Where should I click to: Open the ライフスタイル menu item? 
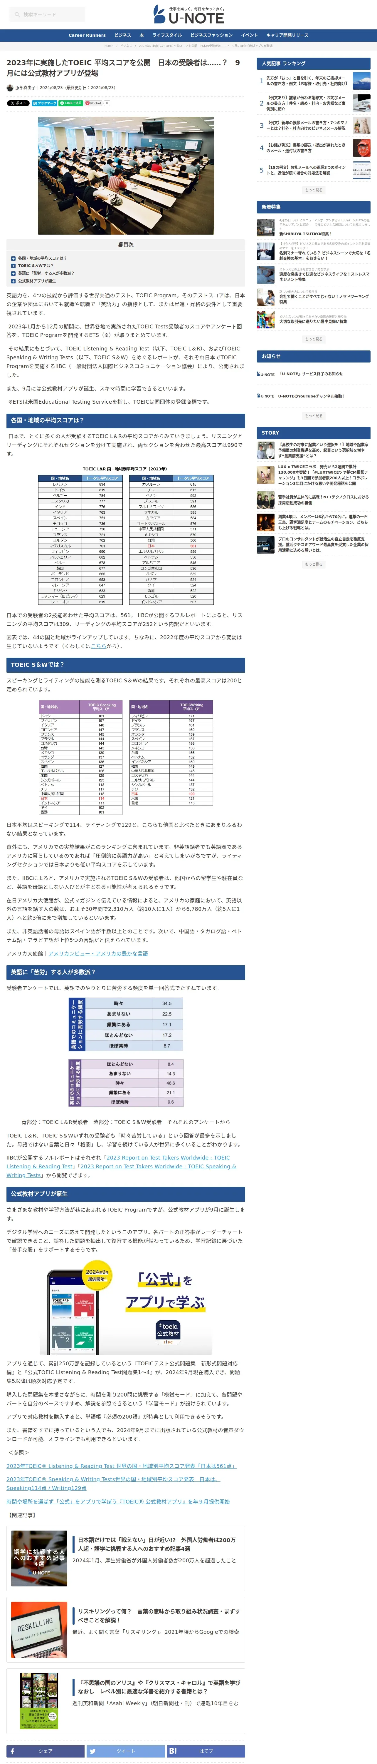(x=167, y=35)
